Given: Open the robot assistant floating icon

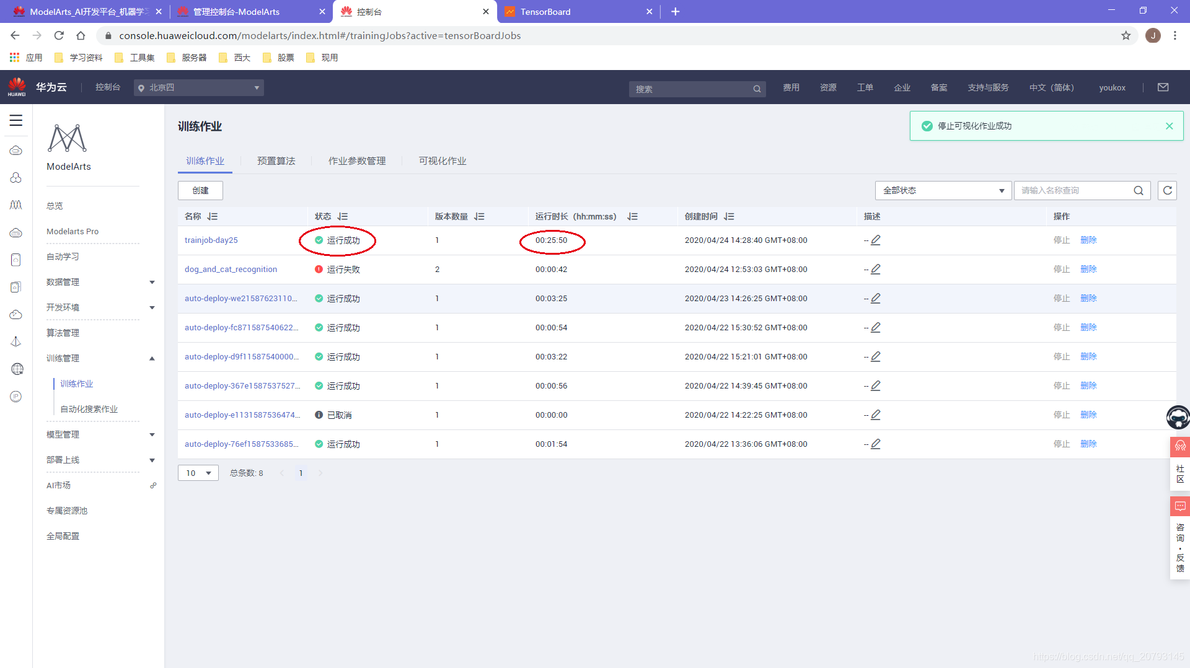Looking at the screenshot, I should [x=1178, y=417].
